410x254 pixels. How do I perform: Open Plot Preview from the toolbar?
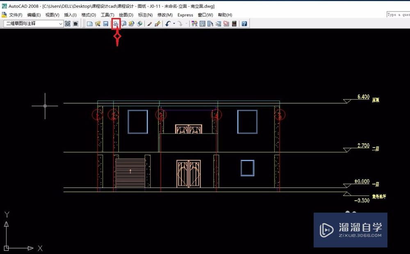point(123,24)
